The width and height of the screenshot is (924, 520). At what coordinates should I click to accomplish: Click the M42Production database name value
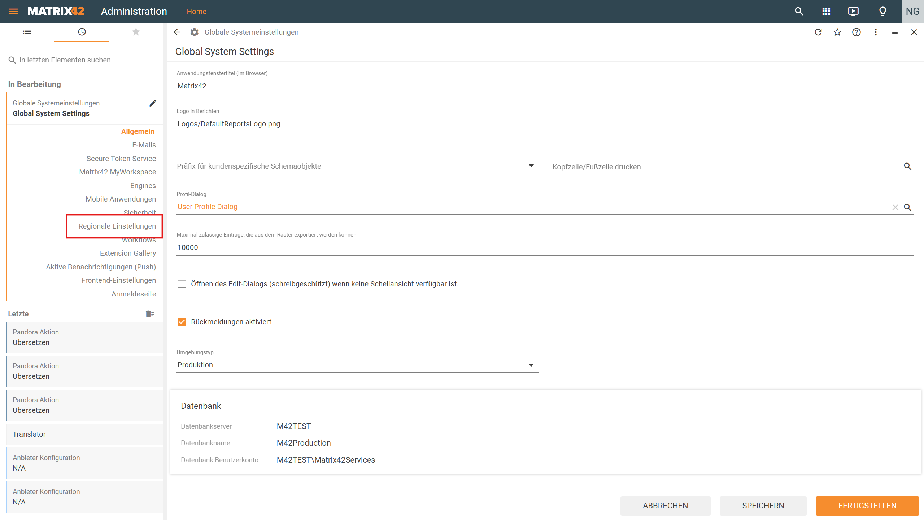[304, 443]
